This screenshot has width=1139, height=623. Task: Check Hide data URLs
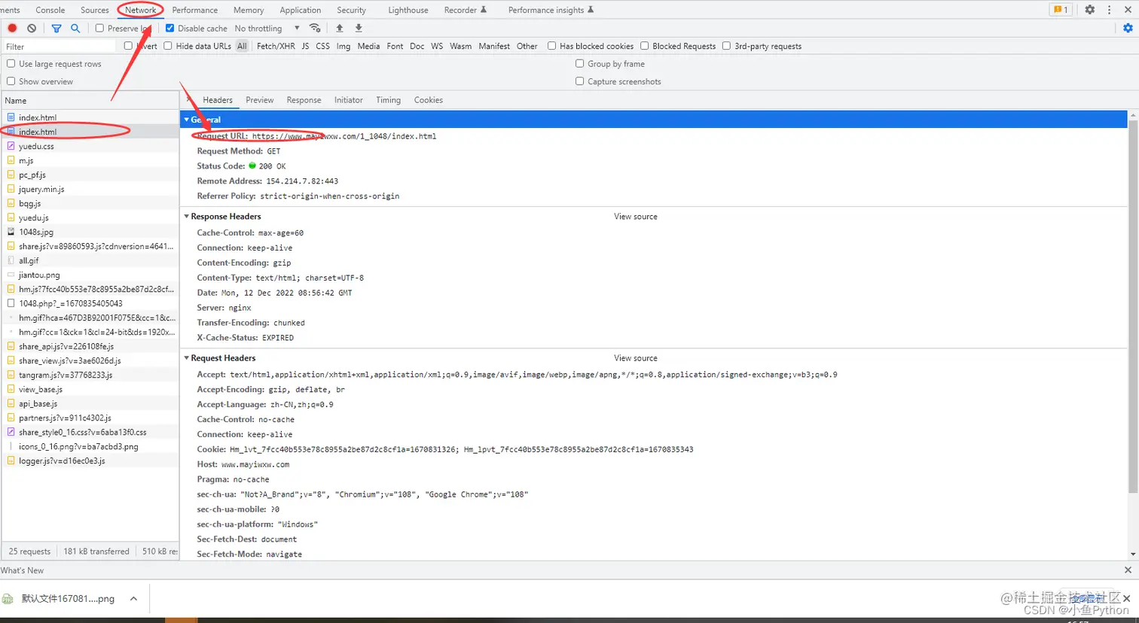[168, 46]
